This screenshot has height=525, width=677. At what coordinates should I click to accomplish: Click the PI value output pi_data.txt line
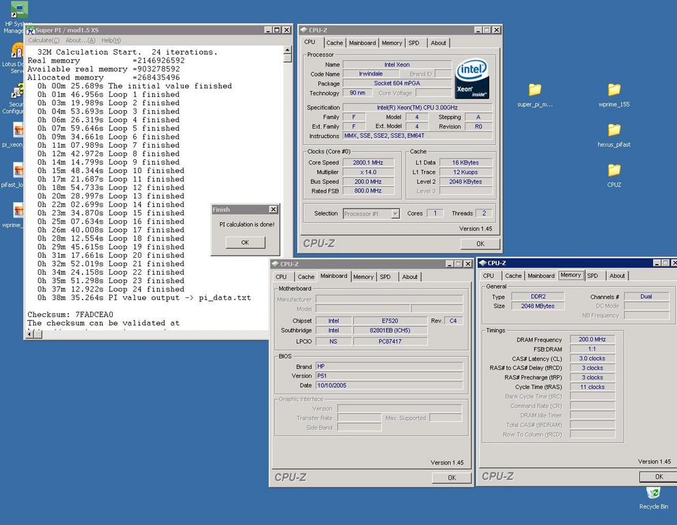[x=143, y=298]
